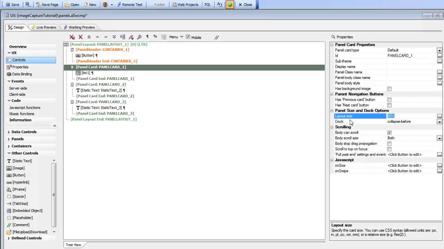Screen dimensions: 444x249
Task: Click the grid icon next to Menu
Action: [164, 37]
